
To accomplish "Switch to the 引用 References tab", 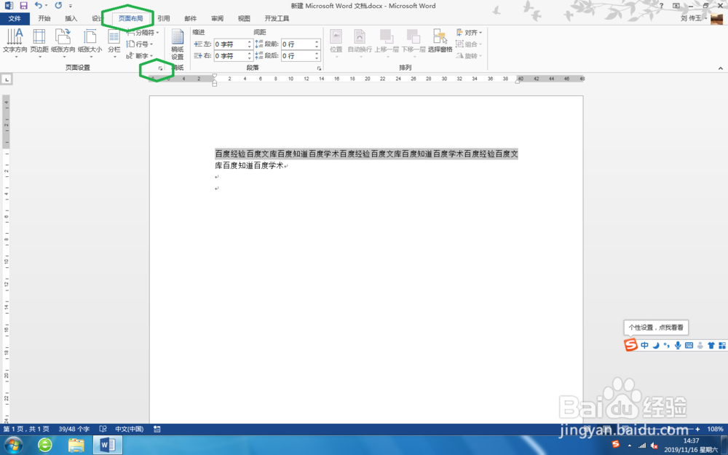I will tap(163, 19).
